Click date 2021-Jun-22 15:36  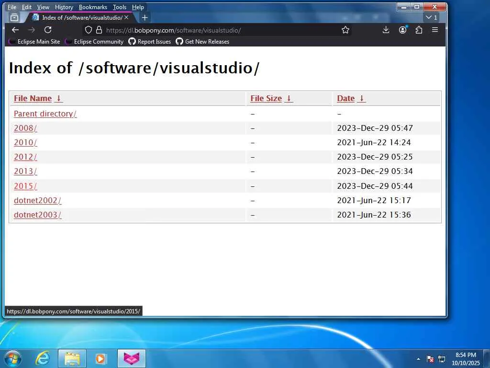[x=374, y=215]
